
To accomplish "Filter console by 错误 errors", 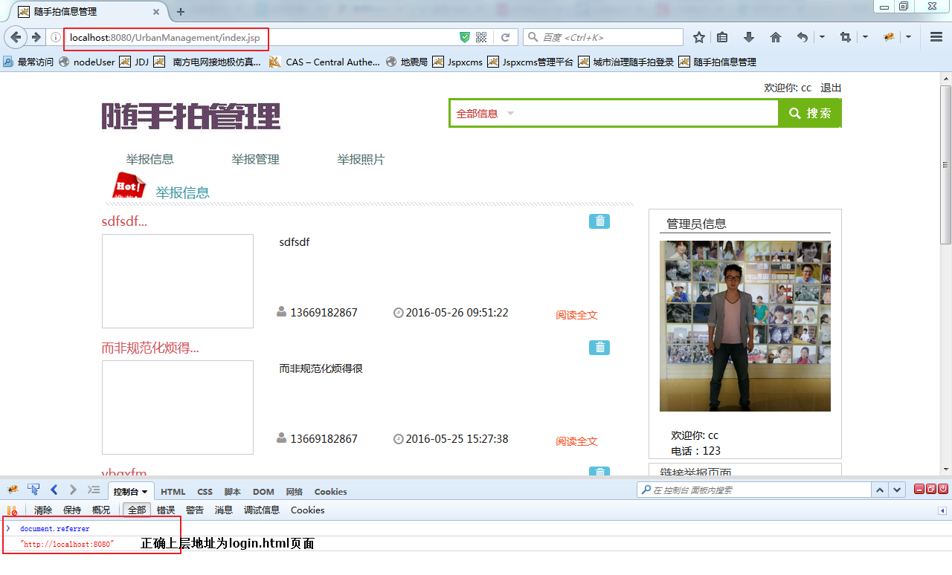I will (x=166, y=510).
